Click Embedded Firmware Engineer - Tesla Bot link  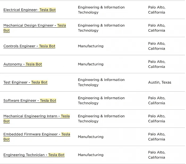tap(37, 137)
